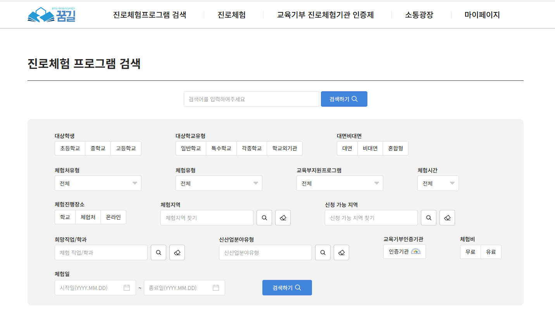Click the magnifier icon beside 체험지역 field
The height and width of the screenshot is (312, 555).
point(264,217)
